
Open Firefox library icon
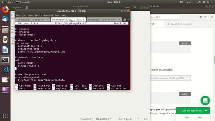click(x=201, y=17)
